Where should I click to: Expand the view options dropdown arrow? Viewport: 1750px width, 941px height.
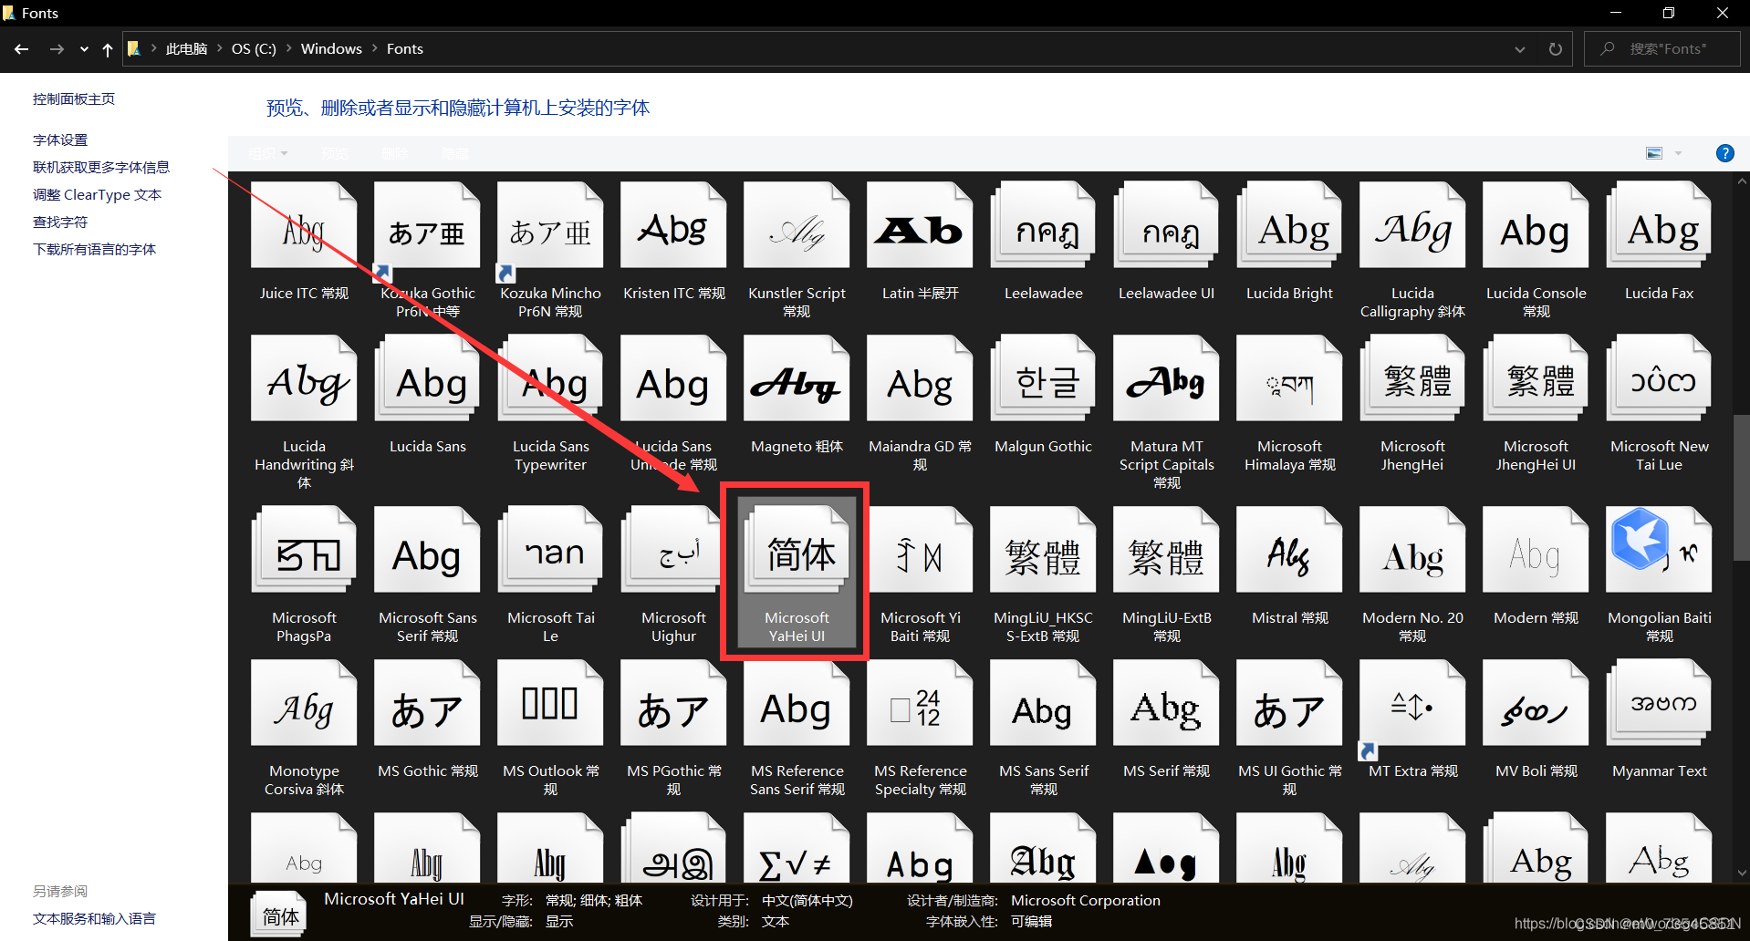(x=1678, y=153)
